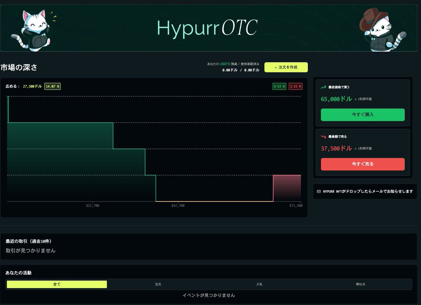Click the cowboy-hat cat mascot on banner right
This screenshot has height=305, width=421.
click(382, 31)
